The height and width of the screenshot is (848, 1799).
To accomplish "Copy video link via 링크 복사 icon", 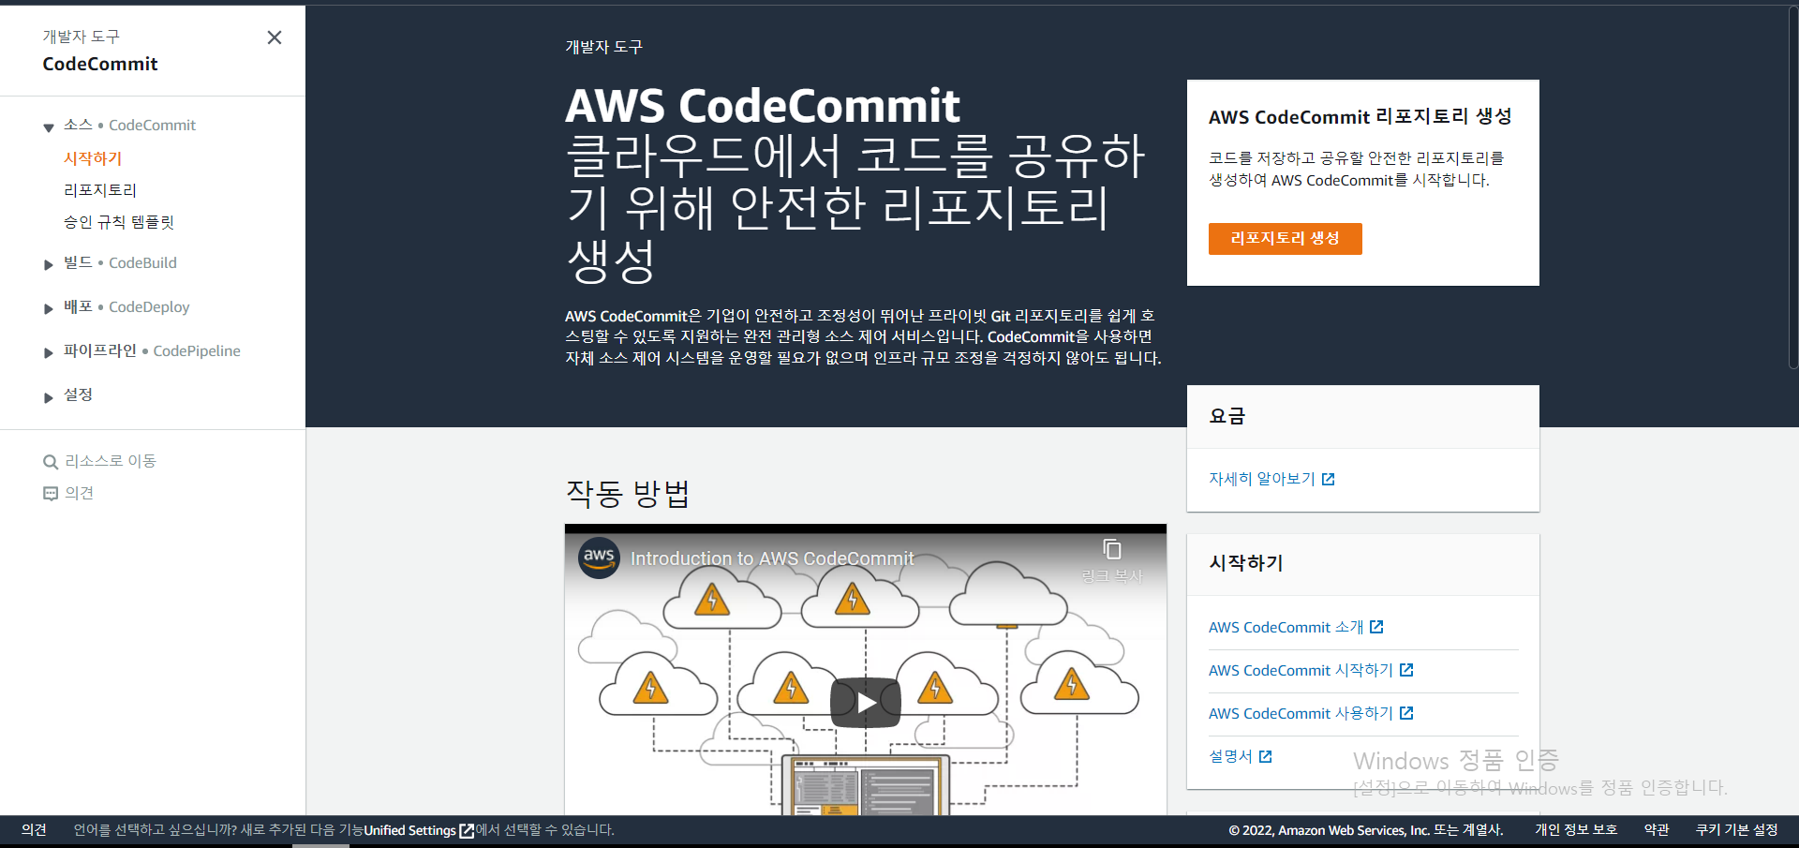I will 1112,550.
